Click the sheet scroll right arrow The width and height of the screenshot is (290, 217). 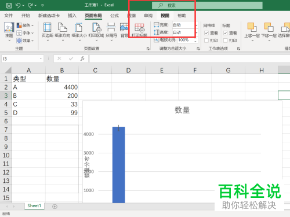[x=14, y=207]
